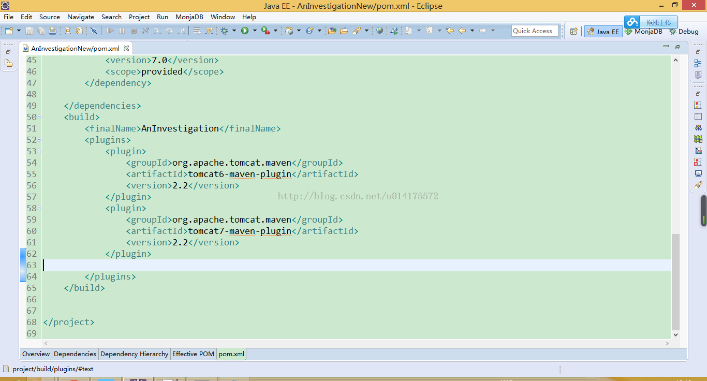The height and width of the screenshot is (381, 707).
Task: Open the Project menu
Action: point(139,17)
